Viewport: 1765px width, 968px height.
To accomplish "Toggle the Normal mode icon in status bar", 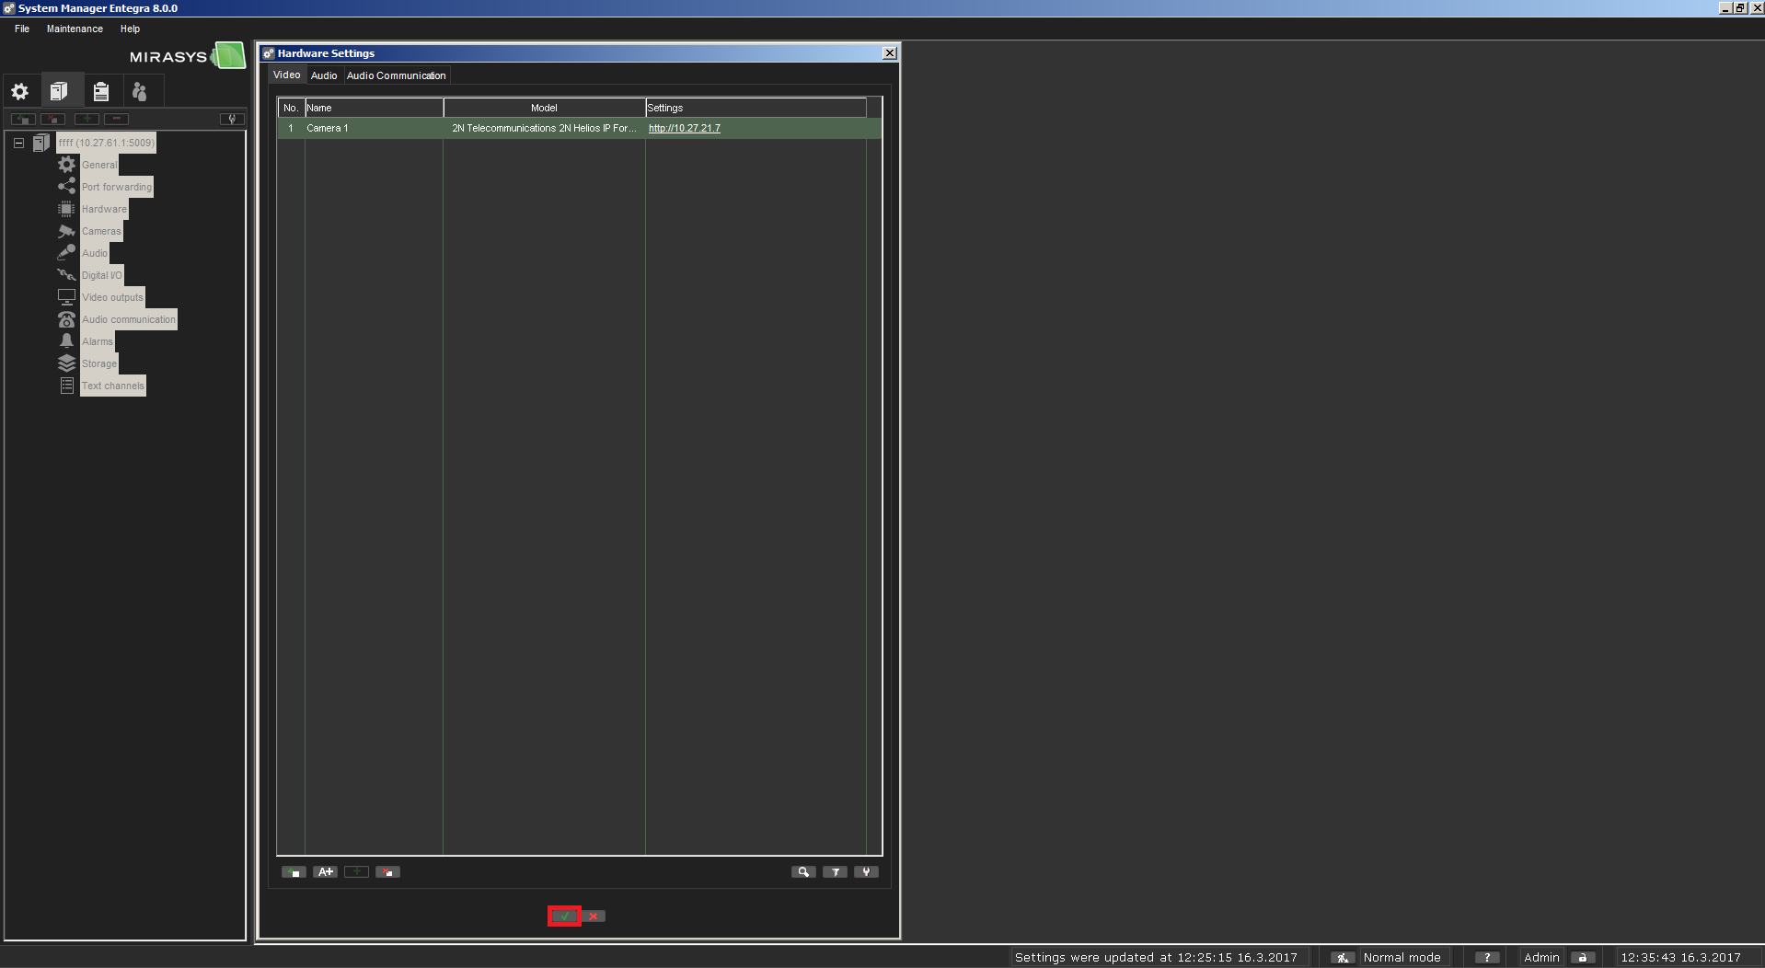I will coord(1343,957).
